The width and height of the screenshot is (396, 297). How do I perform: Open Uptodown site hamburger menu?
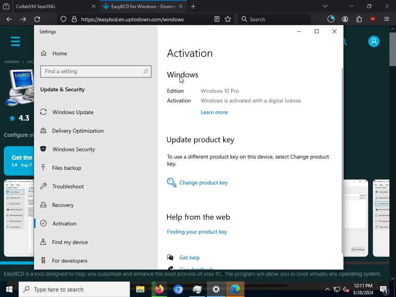point(15,41)
